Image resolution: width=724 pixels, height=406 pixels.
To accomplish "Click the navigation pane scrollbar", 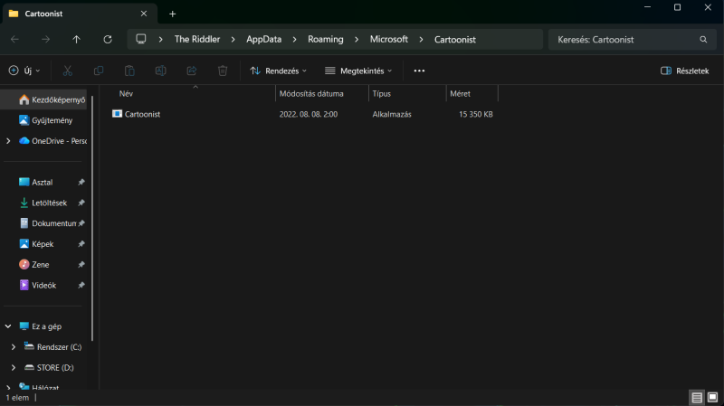I will [x=92, y=218].
